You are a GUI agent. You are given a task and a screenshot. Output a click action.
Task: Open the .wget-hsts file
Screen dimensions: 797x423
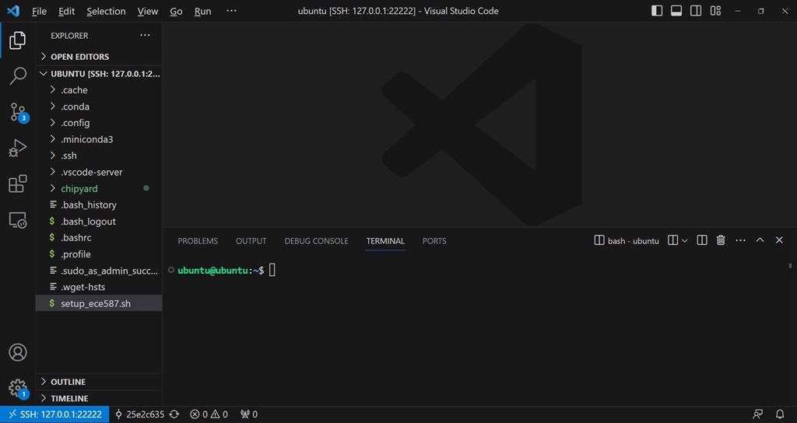coord(99,287)
